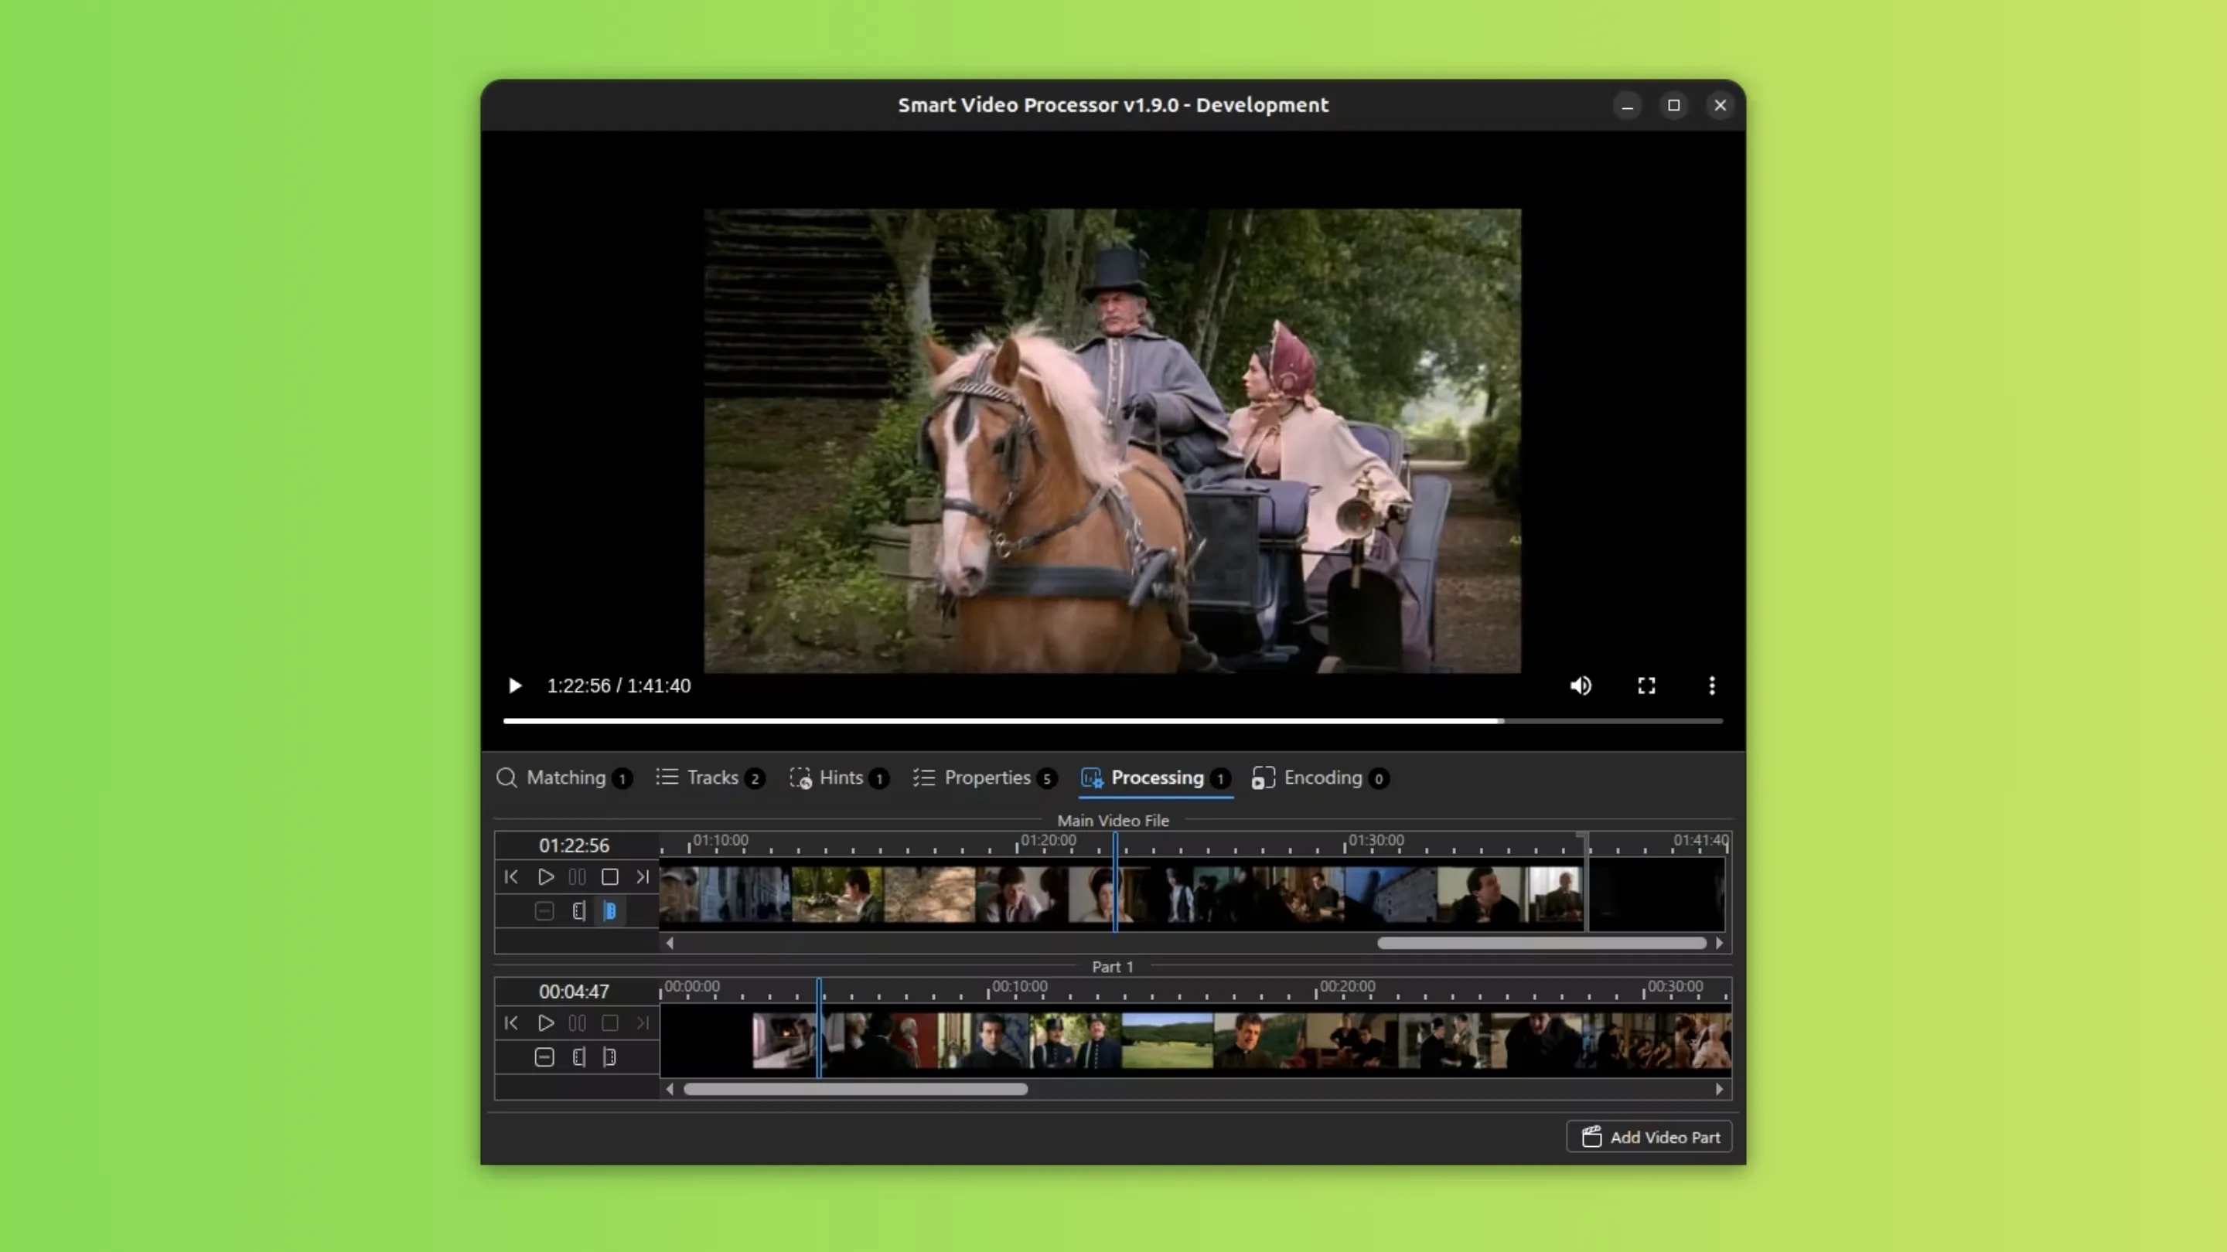The height and width of the screenshot is (1252, 2227).
Task: Select the uniformed soldiers thumbnail in Part 1
Action: [x=1076, y=1041]
